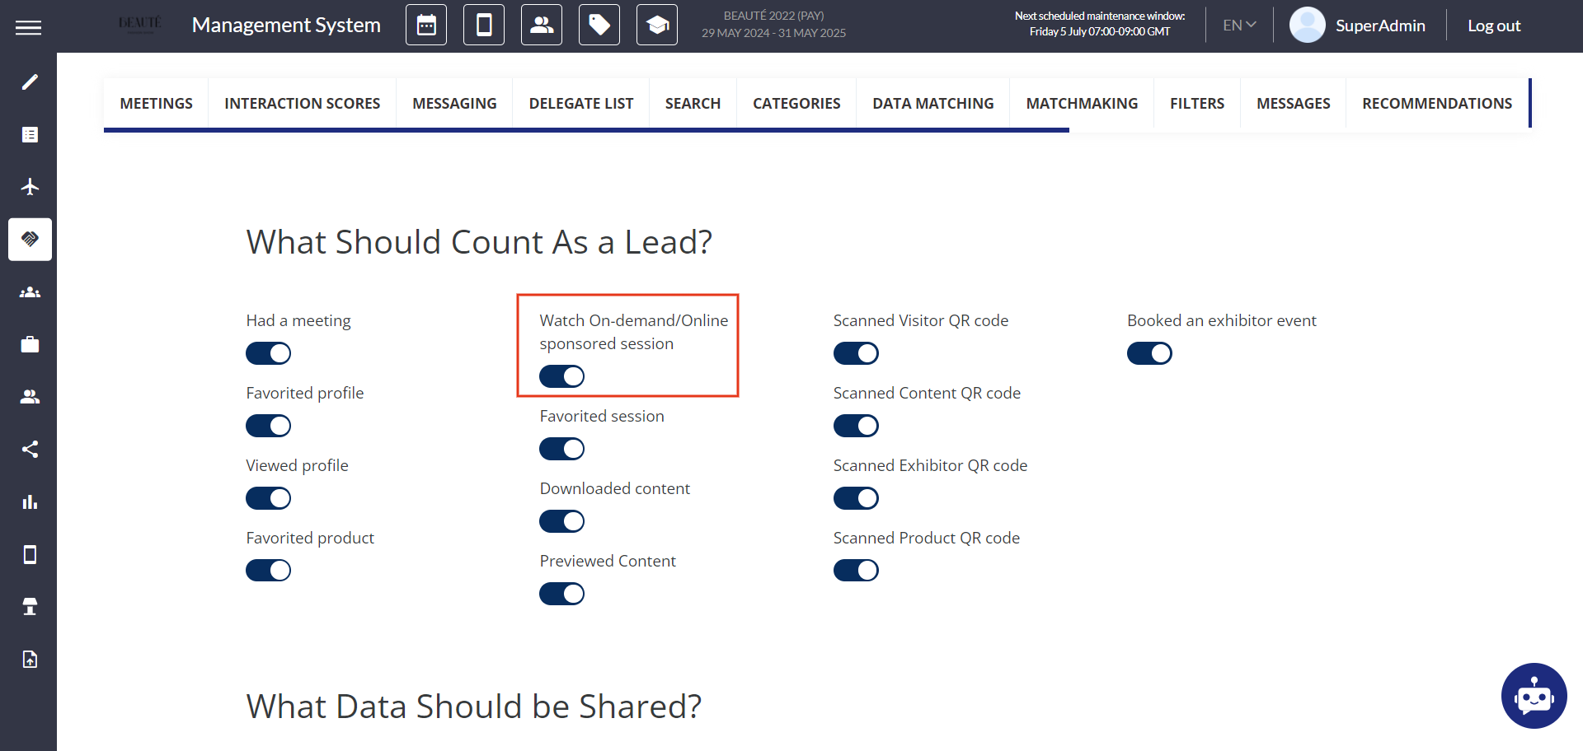
Task: Open the podium stand sidebar icon
Action: click(30, 607)
